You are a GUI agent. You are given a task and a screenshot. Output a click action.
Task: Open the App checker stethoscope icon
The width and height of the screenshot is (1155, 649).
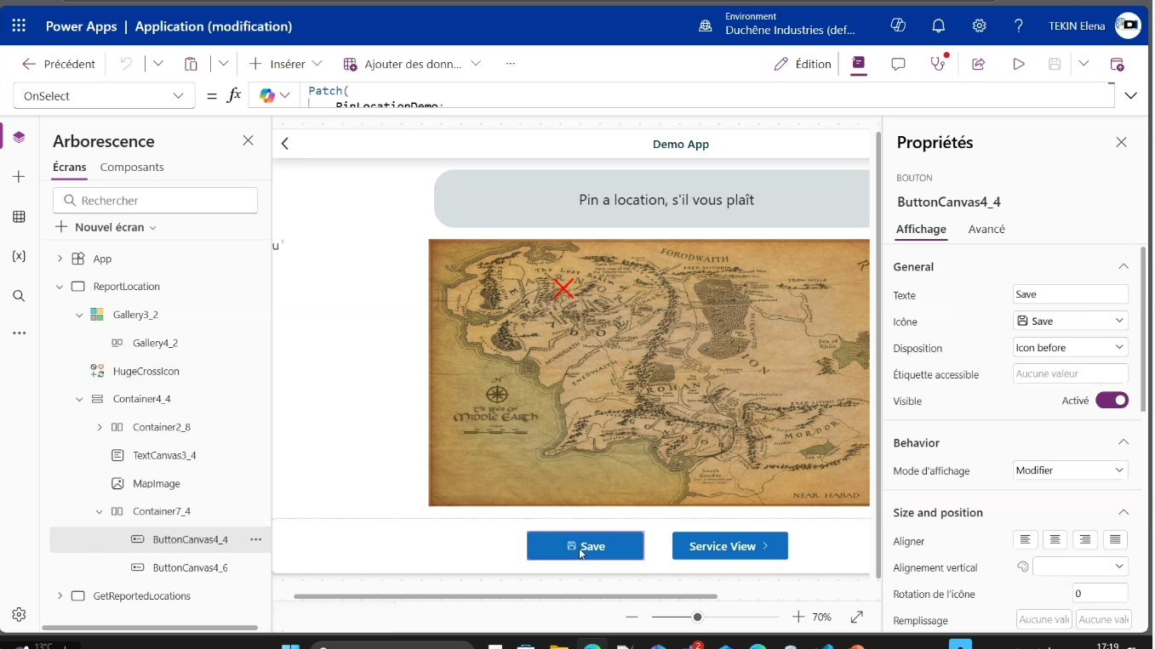click(938, 64)
